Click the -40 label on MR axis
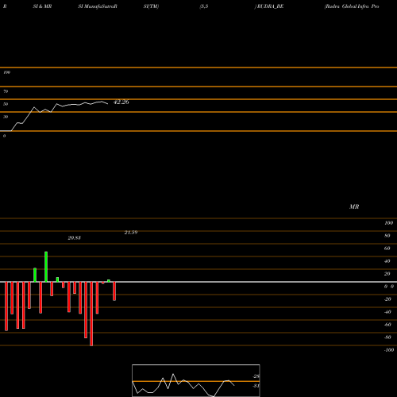This screenshot has width=397, height=397. coord(387,312)
